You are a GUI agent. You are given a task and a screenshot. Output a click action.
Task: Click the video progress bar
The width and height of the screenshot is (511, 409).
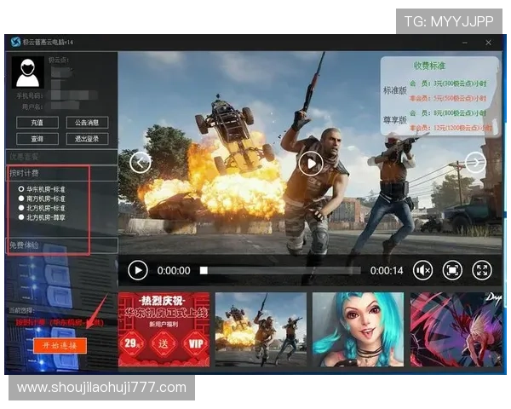click(x=281, y=270)
